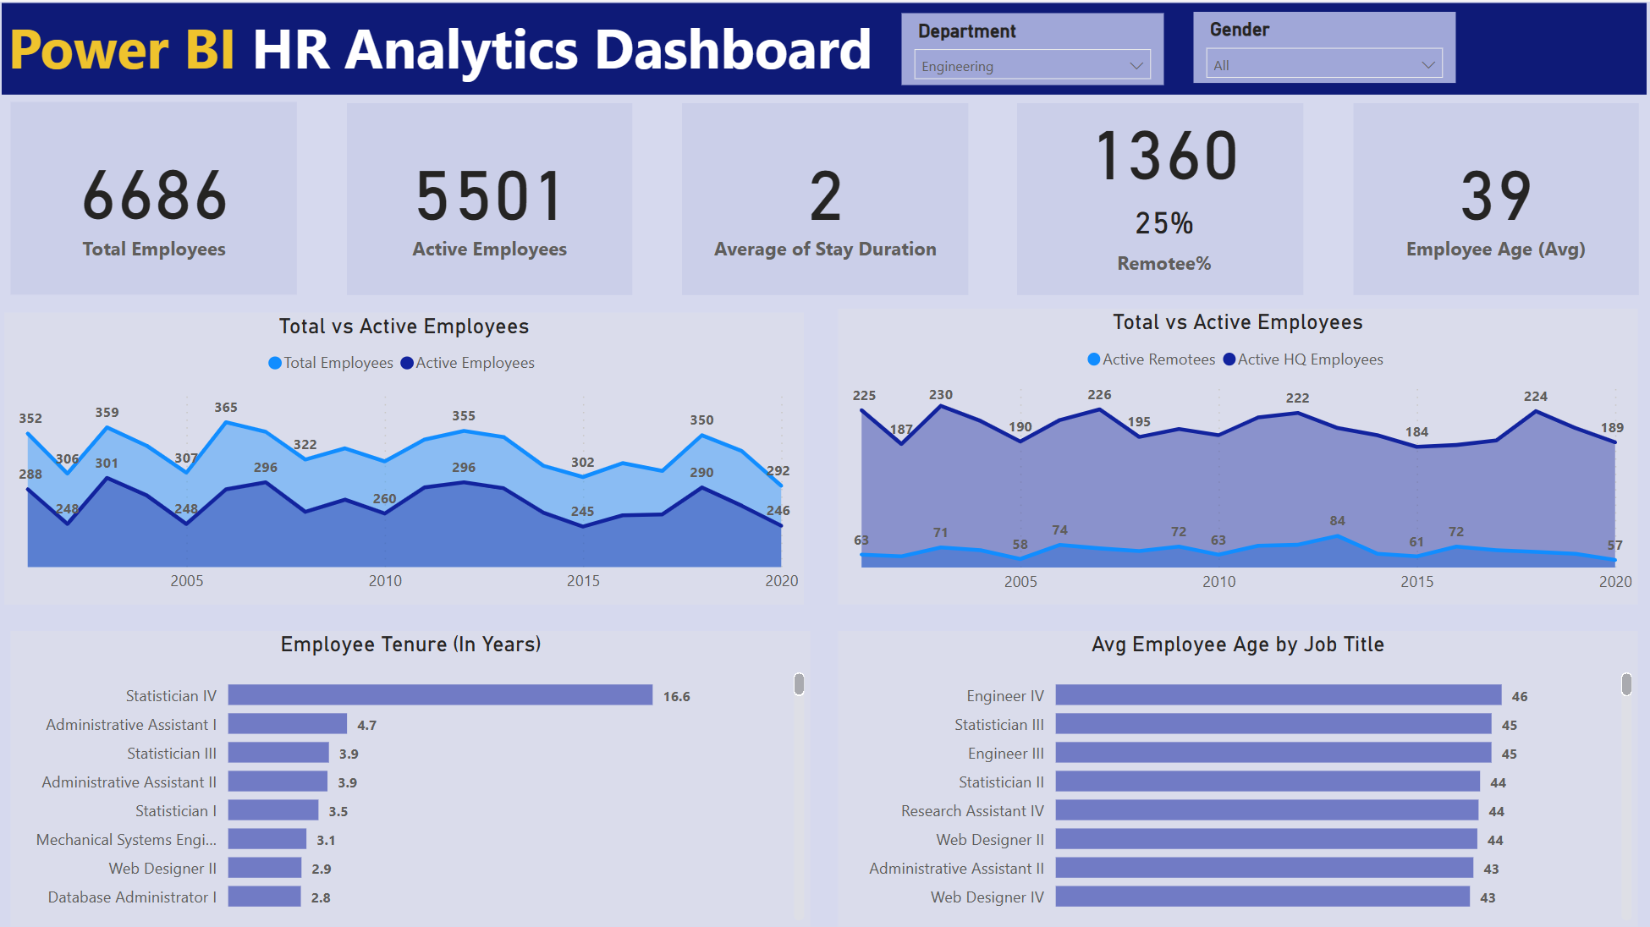Click the 359 data label on left chart

pos(107,413)
